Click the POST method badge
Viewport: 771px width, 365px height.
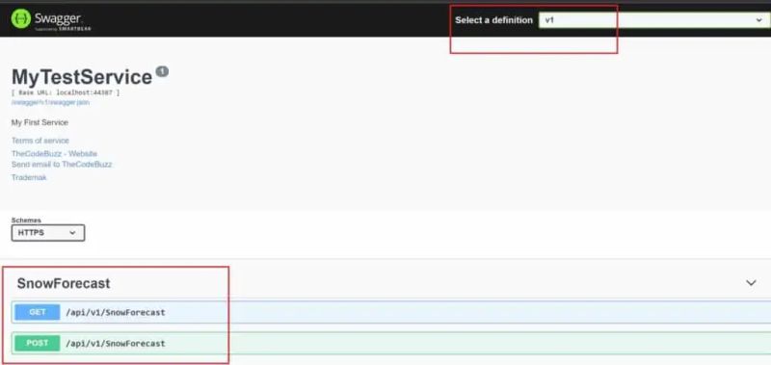[38, 344]
